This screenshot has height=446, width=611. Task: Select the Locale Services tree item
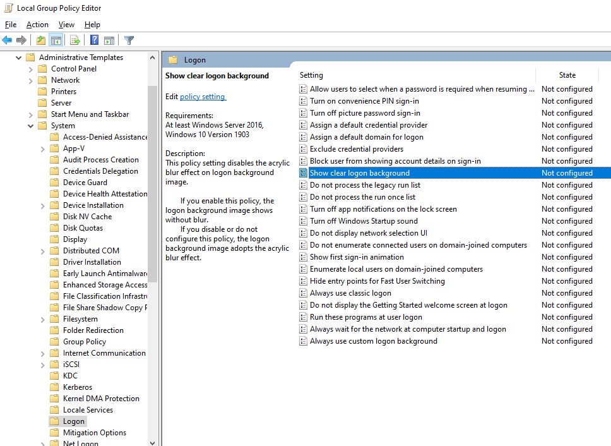click(88, 410)
